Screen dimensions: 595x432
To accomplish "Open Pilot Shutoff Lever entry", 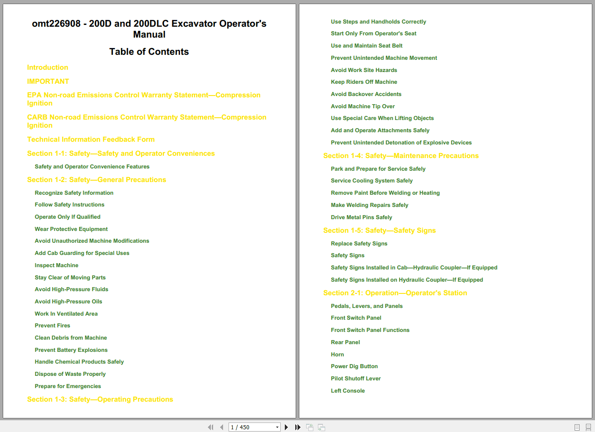I will pos(356,379).
